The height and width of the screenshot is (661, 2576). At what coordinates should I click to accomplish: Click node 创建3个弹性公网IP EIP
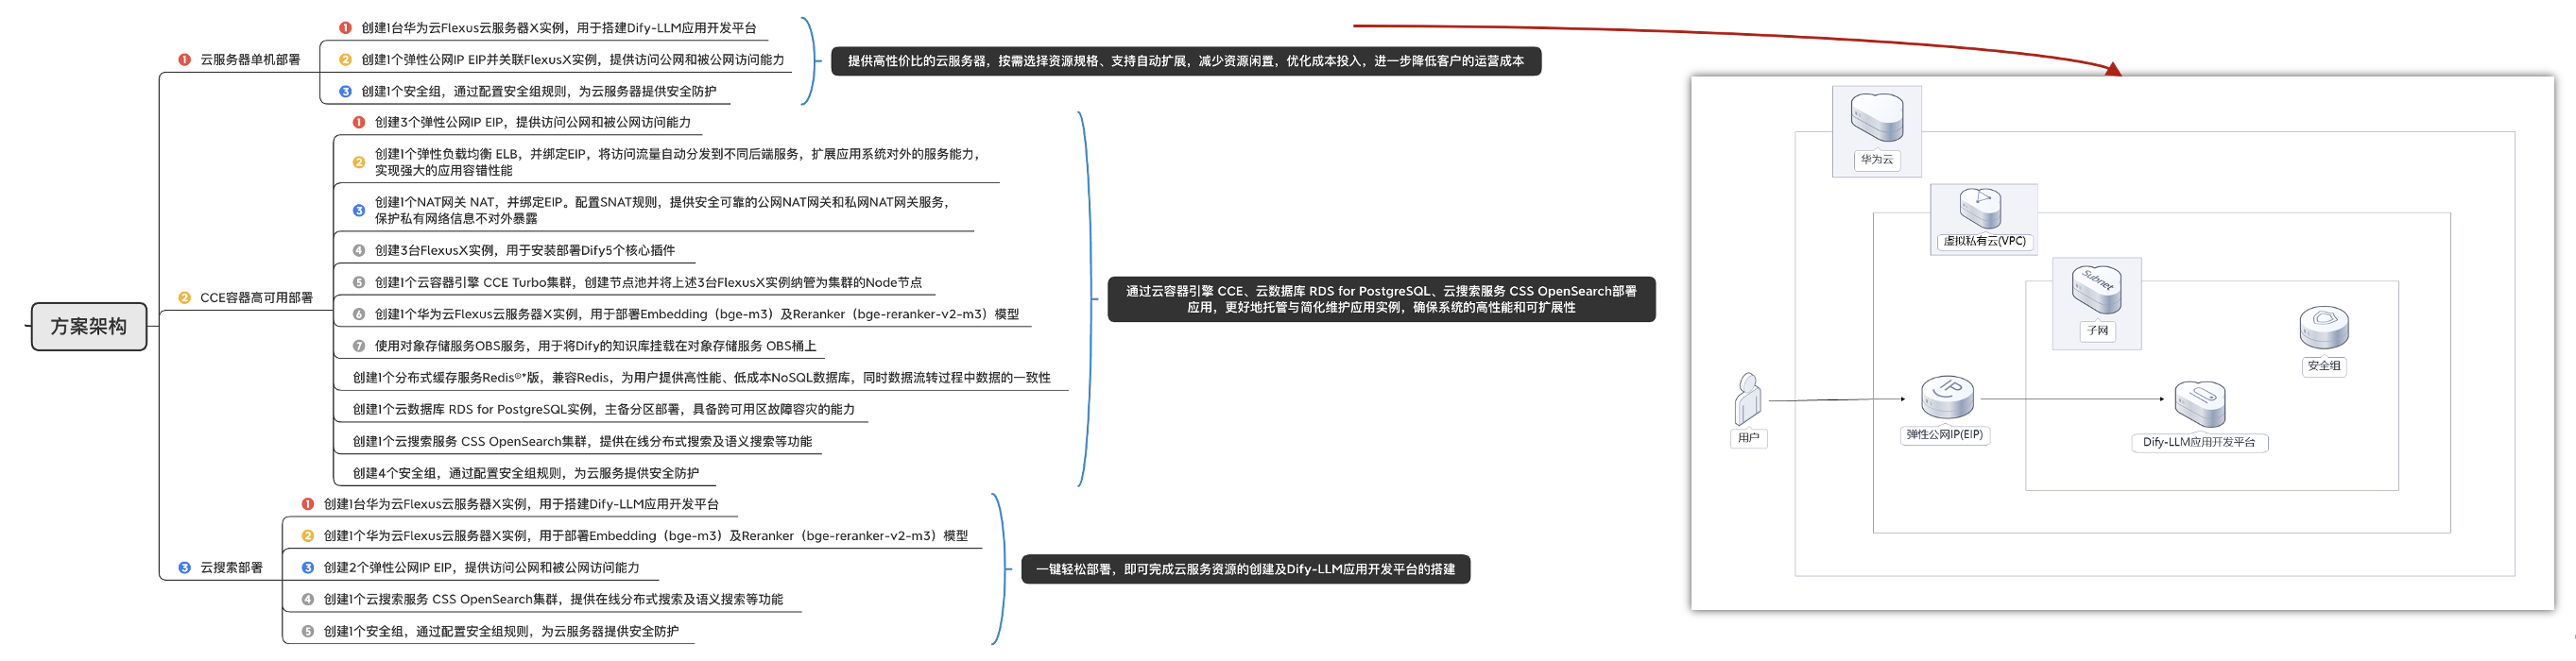pyautogui.click(x=532, y=122)
